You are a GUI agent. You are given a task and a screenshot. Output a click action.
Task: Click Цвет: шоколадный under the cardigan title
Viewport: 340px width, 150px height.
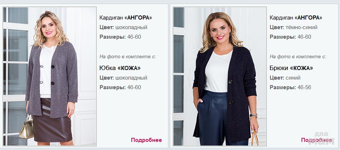(123, 27)
